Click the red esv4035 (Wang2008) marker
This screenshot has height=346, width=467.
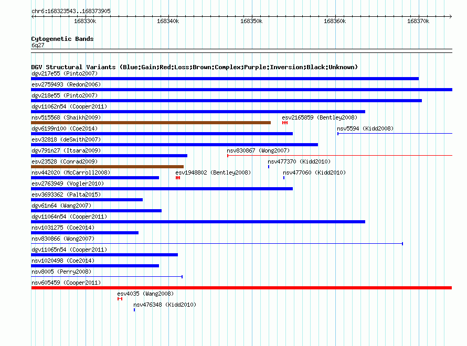(x=120, y=299)
